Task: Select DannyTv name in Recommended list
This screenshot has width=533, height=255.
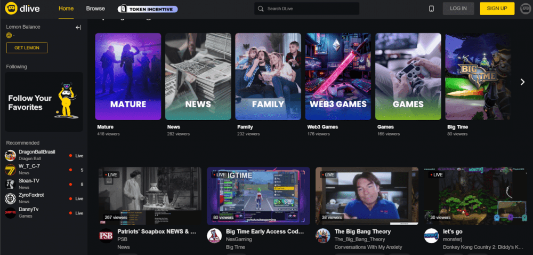Action: pyautogui.click(x=29, y=209)
